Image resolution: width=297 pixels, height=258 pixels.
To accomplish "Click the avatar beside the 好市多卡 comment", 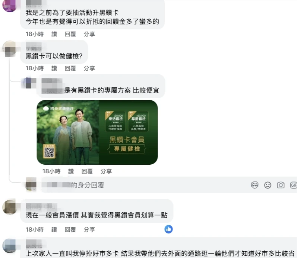I will (9, 246).
